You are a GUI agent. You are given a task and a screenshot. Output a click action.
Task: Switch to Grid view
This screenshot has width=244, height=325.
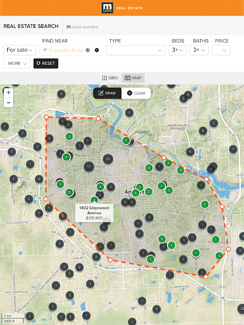[110, 78]
